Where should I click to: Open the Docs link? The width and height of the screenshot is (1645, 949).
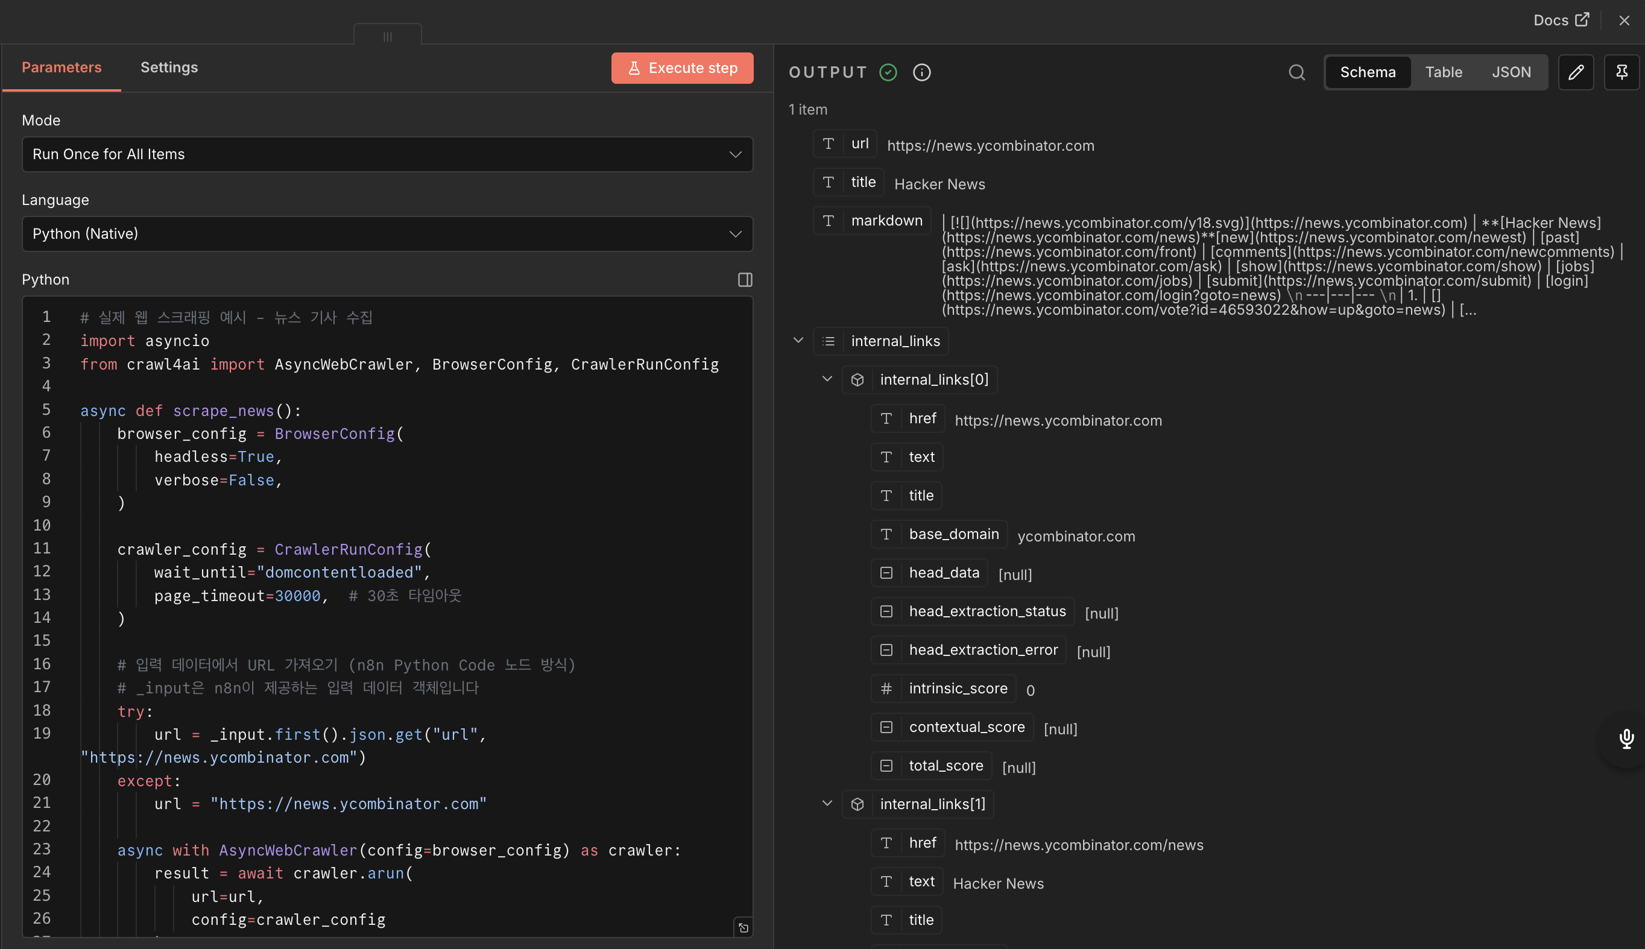[1561, 20]
